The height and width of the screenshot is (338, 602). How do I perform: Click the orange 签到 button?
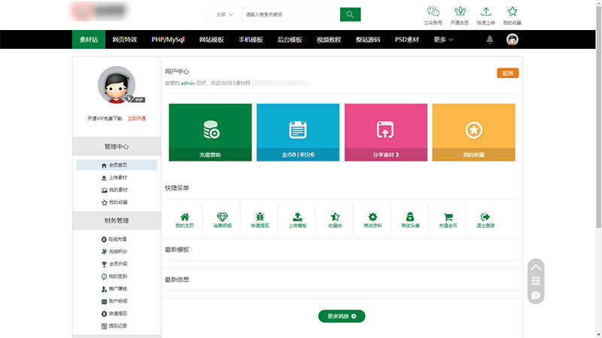(507, 73)
